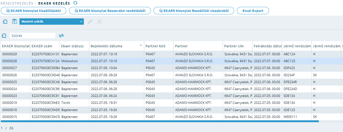Edit saved filter with the pencil icon
Screen dimensions: 343x132
90,22
